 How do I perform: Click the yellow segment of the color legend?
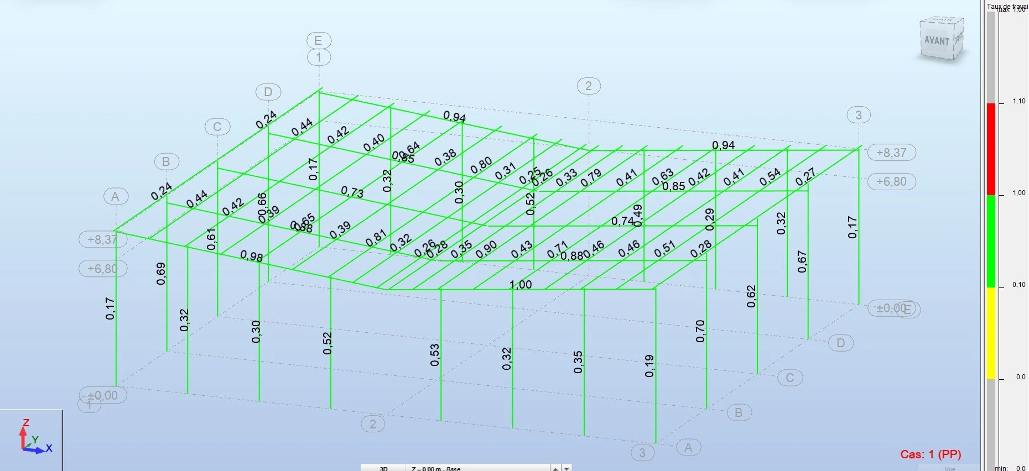[x=991, y=333]
